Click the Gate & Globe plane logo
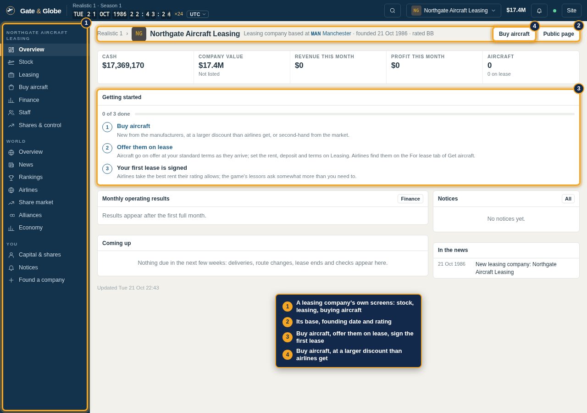 [x=11, y=11]
